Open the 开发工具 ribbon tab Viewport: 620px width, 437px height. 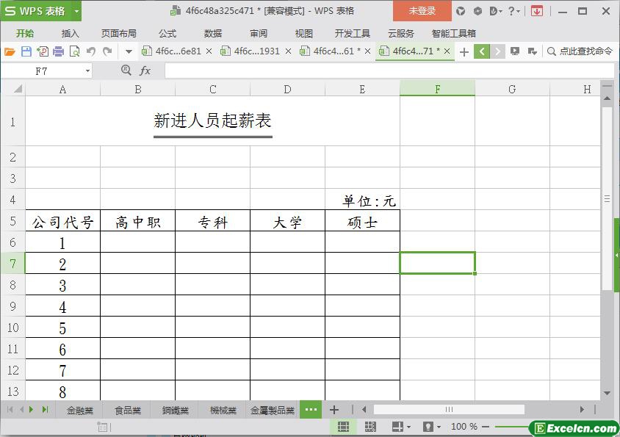pos(353,34)
